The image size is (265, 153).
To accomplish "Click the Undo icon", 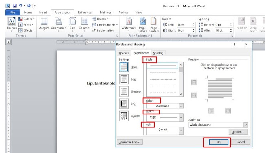I will [x=20, y=6].
